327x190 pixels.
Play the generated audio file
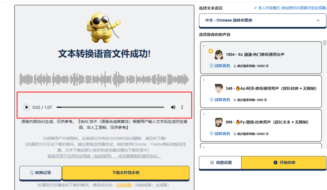[26, 107]
